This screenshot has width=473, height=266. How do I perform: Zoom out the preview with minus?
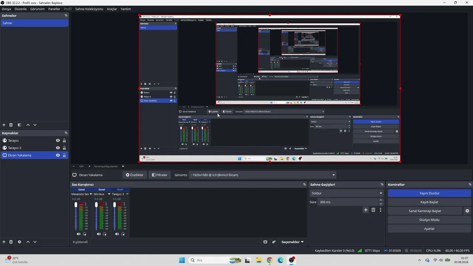74,166
